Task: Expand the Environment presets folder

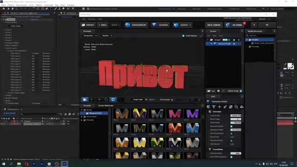Action: point(82,116)
